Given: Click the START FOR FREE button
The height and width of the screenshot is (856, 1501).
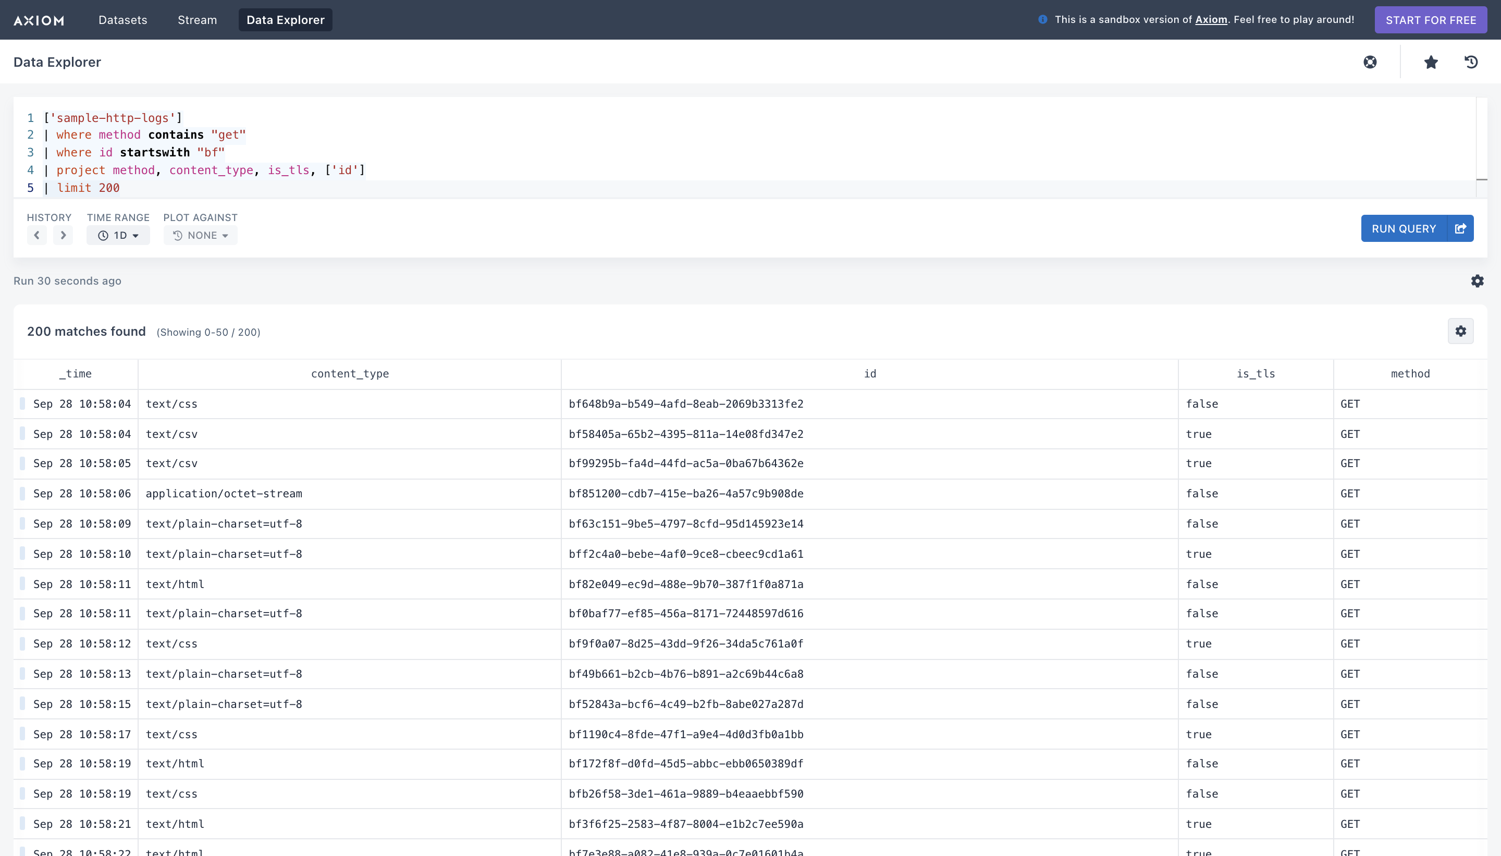Looking at the screenshot, I should point(1431,20).
